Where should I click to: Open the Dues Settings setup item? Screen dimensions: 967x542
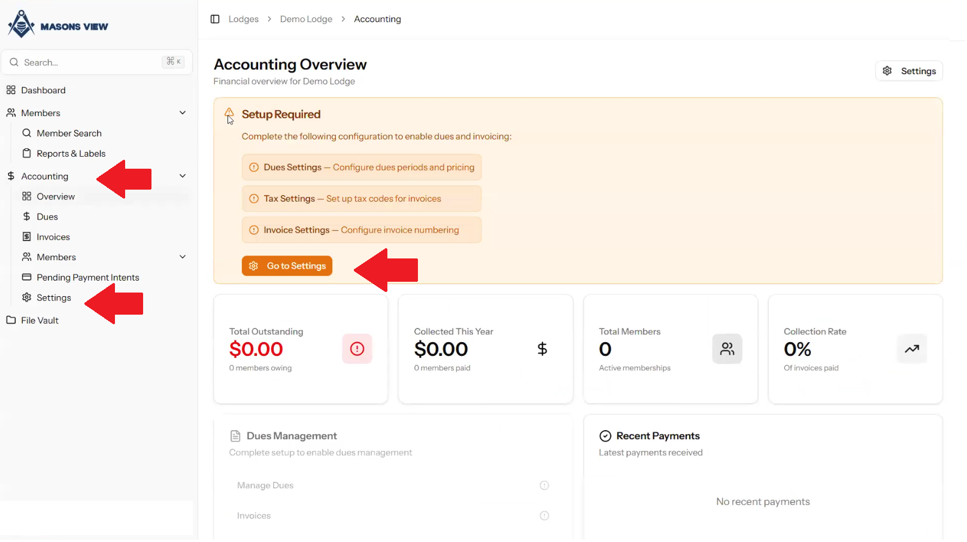click(x=362, y=168)
